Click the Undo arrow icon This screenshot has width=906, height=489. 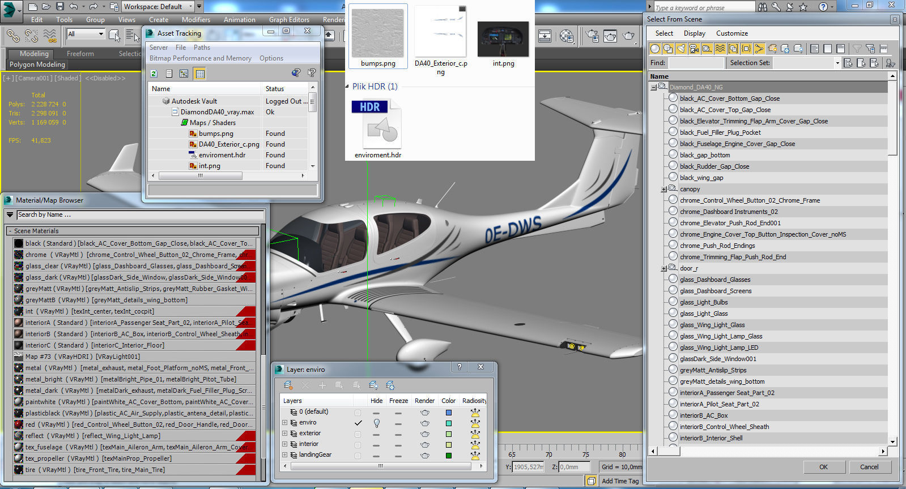tap(74, 7)
